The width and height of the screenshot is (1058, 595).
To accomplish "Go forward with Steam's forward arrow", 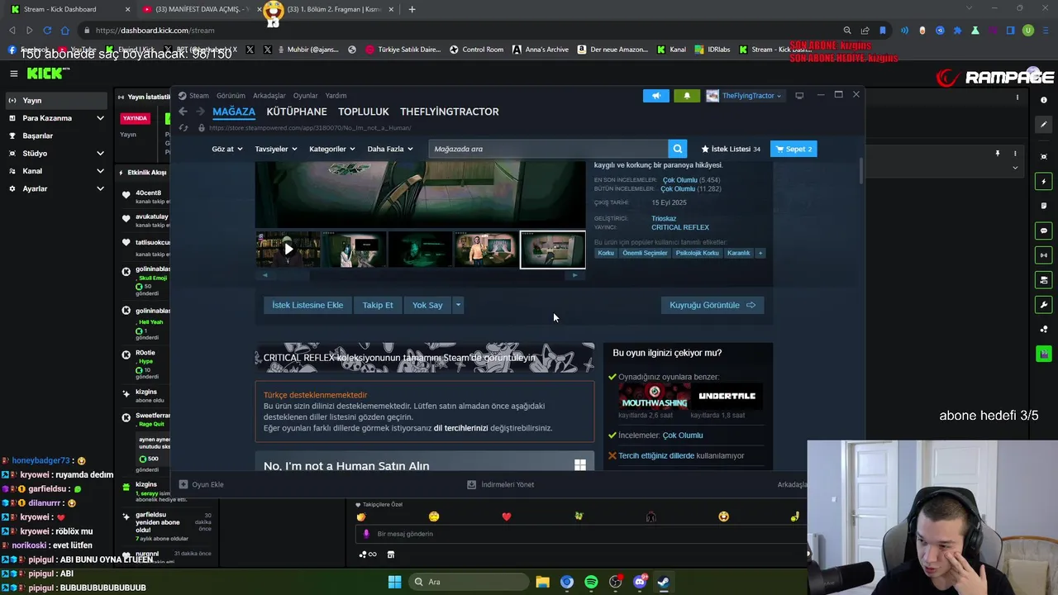I will [x=200, y=112].
